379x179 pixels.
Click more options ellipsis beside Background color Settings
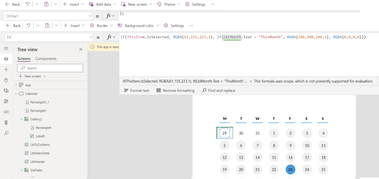coord(192,26)
